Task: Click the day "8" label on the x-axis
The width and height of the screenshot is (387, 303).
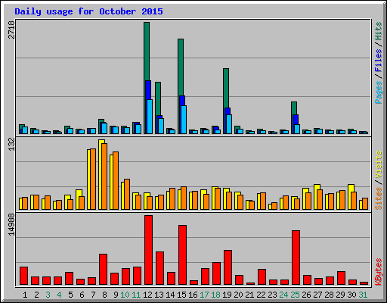Action: tap(104, 295)
